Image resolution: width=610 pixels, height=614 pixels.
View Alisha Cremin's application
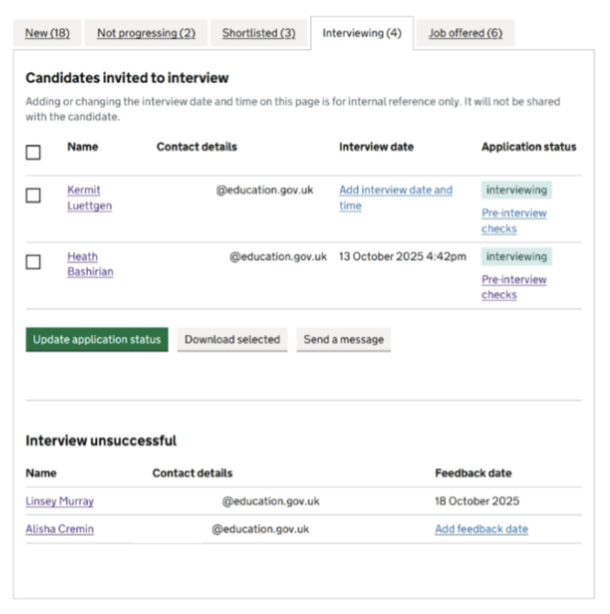pos(59,529)
